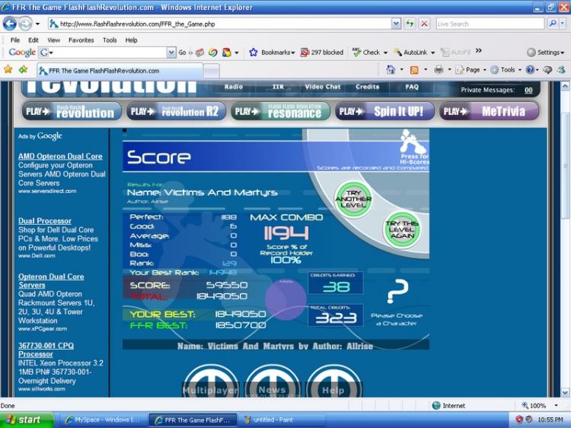Open the Favorites menu

[81, 40]
